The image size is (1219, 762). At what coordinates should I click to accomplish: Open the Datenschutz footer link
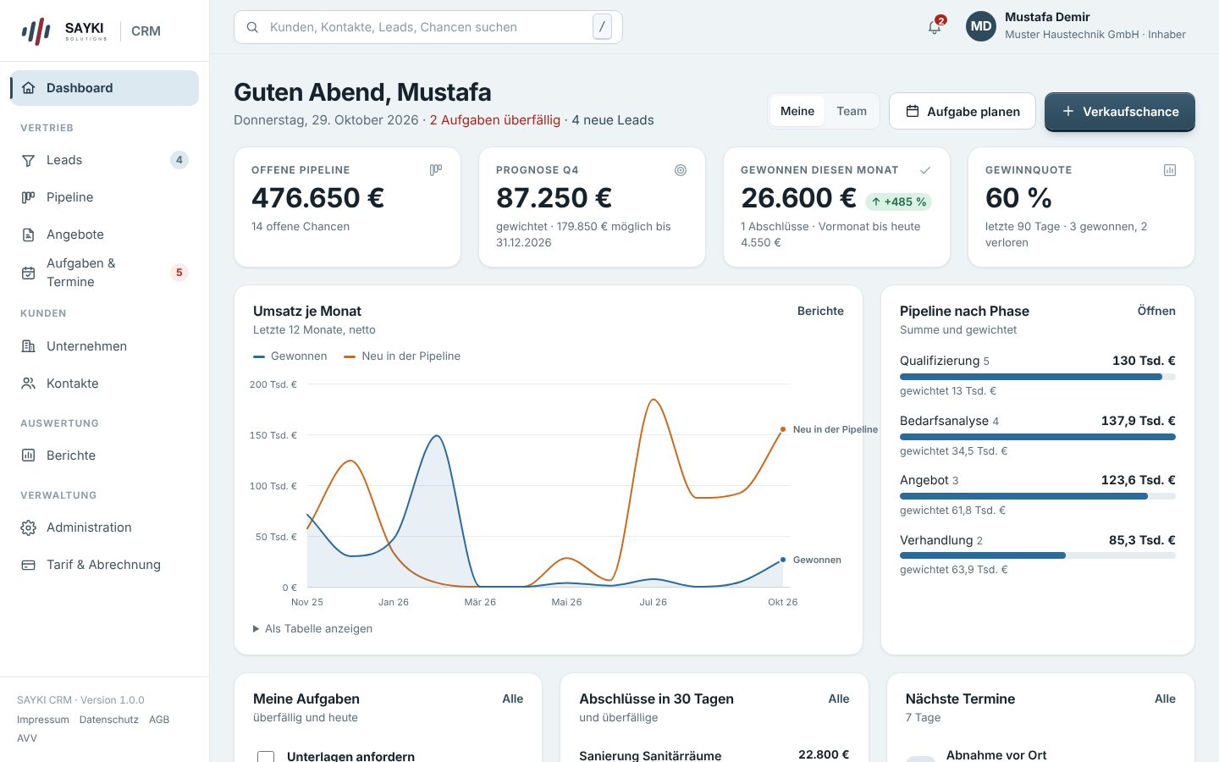(x=109, y=720)
